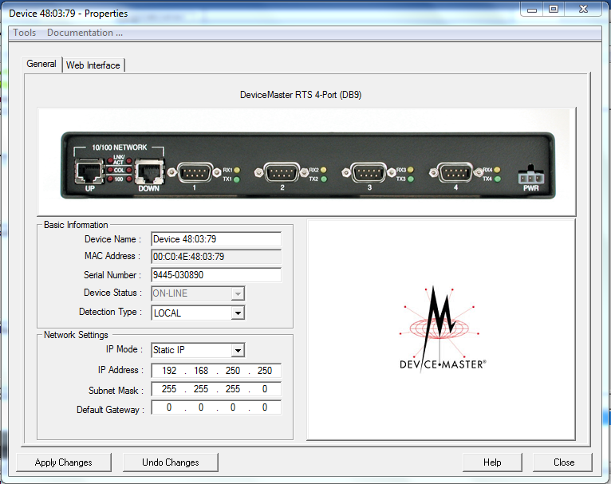Close the window with title bar X
This screenshot has width=611, height=484.
click(583, 9)
